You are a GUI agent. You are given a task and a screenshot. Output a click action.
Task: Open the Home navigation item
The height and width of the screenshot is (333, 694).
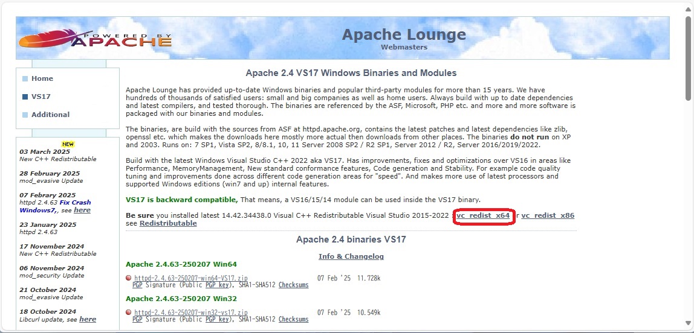42,78
